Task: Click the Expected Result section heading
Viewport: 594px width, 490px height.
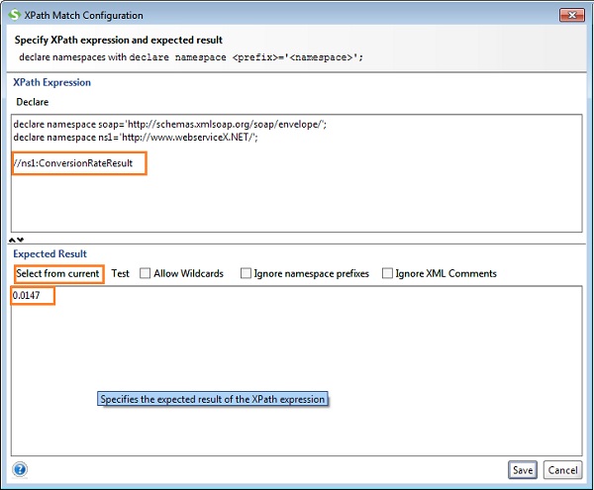Action: pyautogui.click(x=49, y=254)
